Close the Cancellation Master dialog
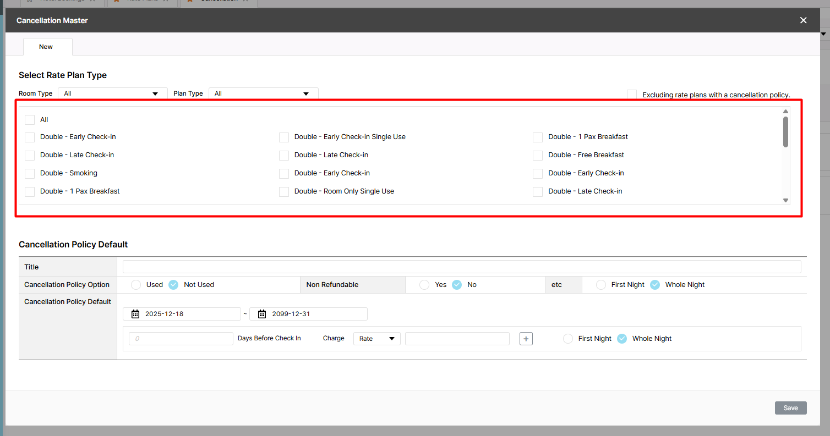The width and height of the screenshot is (830, 436). (803, 20)
